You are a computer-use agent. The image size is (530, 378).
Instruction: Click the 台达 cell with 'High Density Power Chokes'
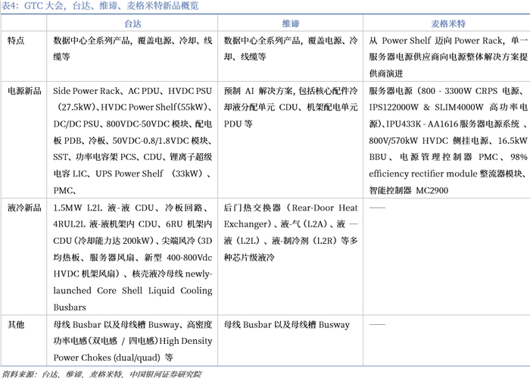(132, 341)
